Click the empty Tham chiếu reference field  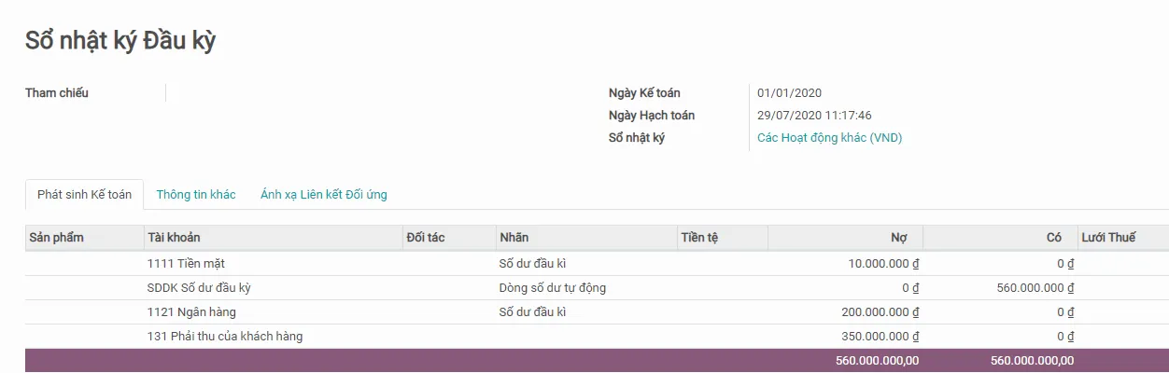coord(373,93)
